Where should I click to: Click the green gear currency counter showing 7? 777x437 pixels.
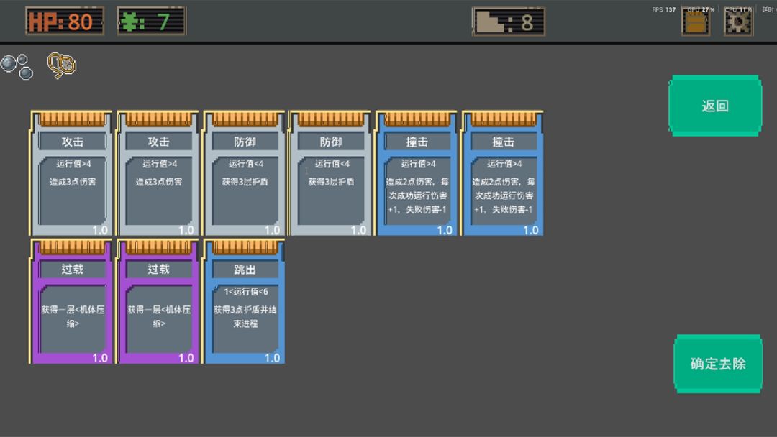point(151,21)
